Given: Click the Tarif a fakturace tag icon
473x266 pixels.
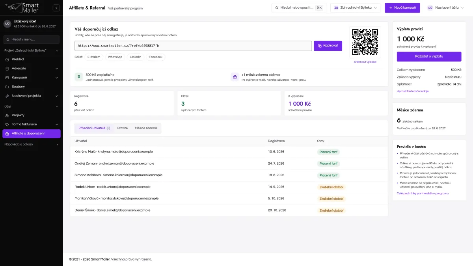Looking at the screenshot, I should click(7, 124).
